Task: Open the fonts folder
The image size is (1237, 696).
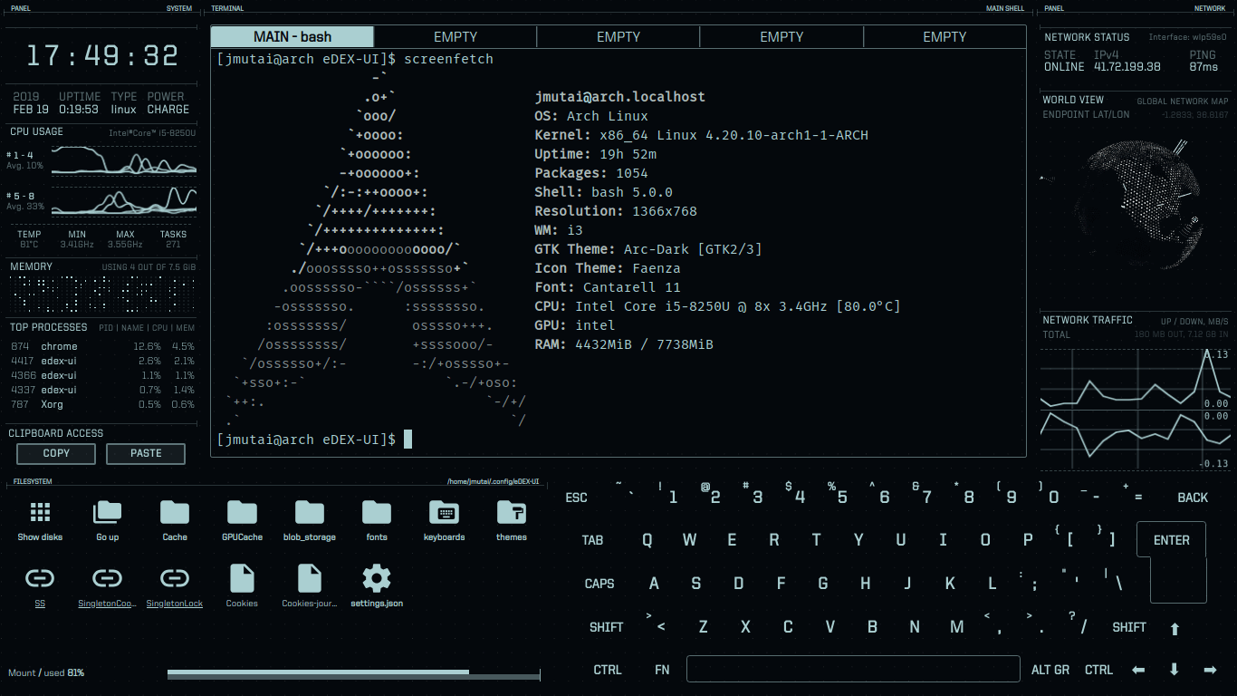Action: point(376,517)
